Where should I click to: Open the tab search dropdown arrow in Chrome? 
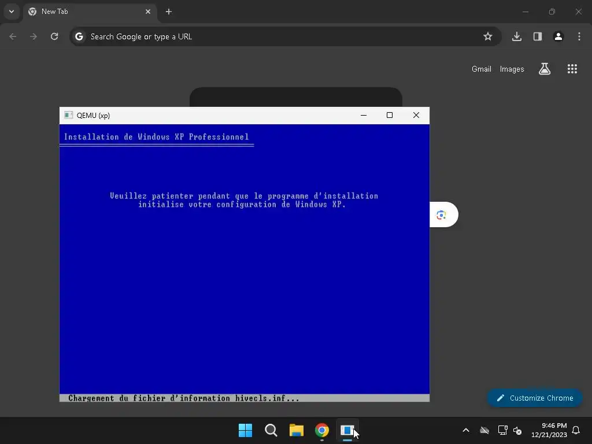click(12, 12)
